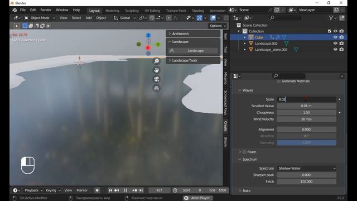
Task: Open the editor type dropdown in viewport header
Action: click(17, 18)
